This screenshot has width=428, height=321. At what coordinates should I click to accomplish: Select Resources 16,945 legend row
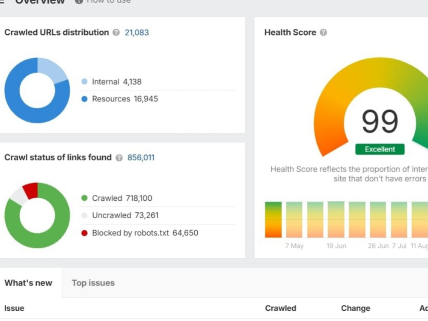(x=158, y=99)
